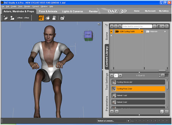172x125 pixels.
Task: Select the orange Universal manipulator tool
Action: [41, 18]
